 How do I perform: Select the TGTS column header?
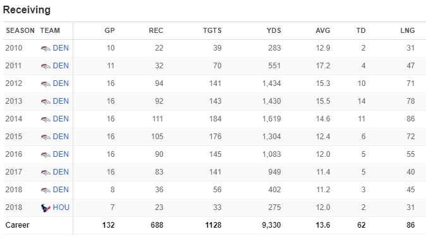(x=212, y=30)
